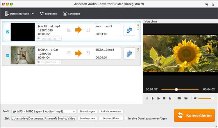Select the BIGBAN...1_0.ts video thumbnail
The height and width of the screenshot is (128, 218).
click(x=23, y=55)
